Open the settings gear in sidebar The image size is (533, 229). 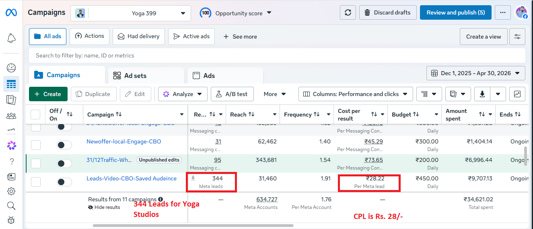[11, 191]
